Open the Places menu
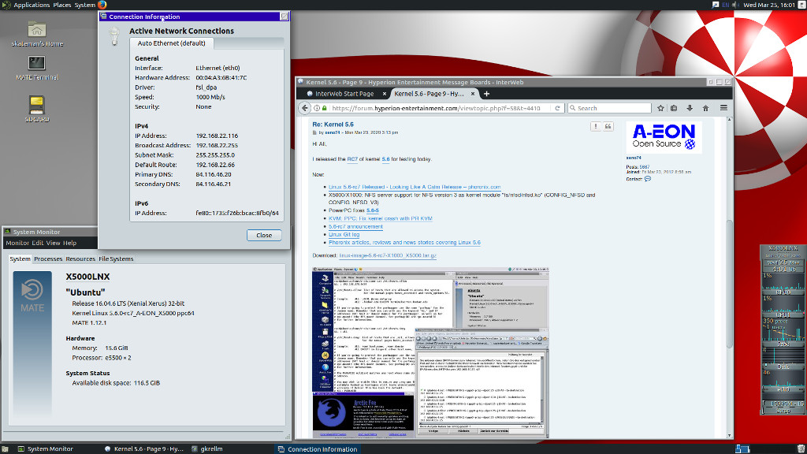Image resolution: width=807 pixels, height=454 pixels. 62,5
